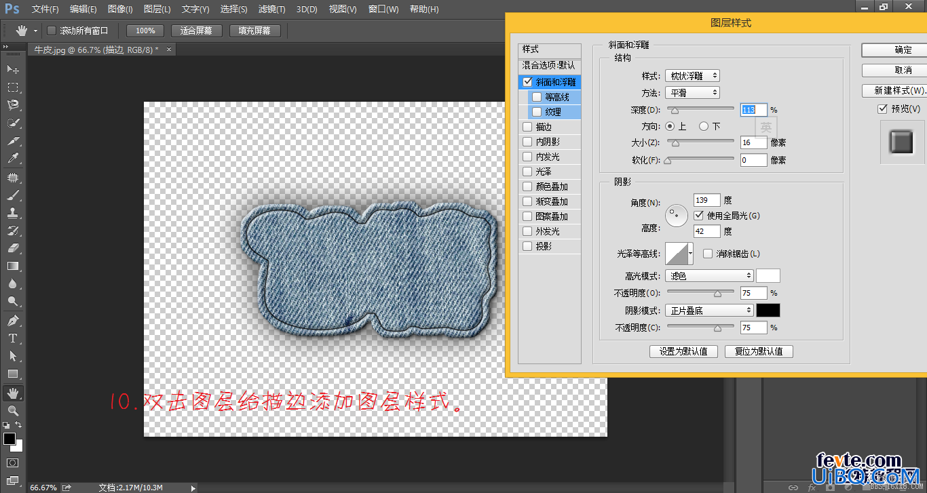Select the Healing Brush tool
The width and height of the screenshot is (927, 493).
tap(13, 178)
